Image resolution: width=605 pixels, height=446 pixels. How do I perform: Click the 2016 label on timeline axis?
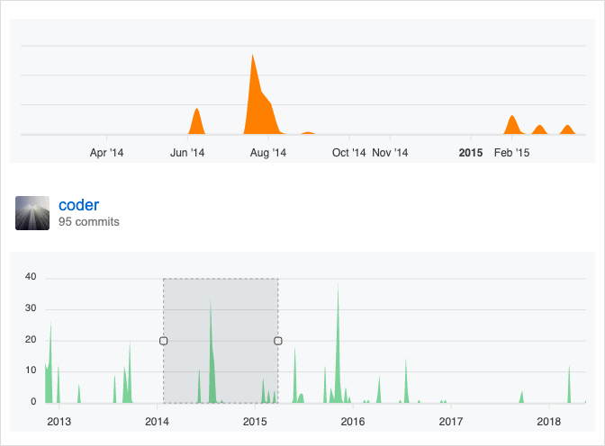click(353, 421)
